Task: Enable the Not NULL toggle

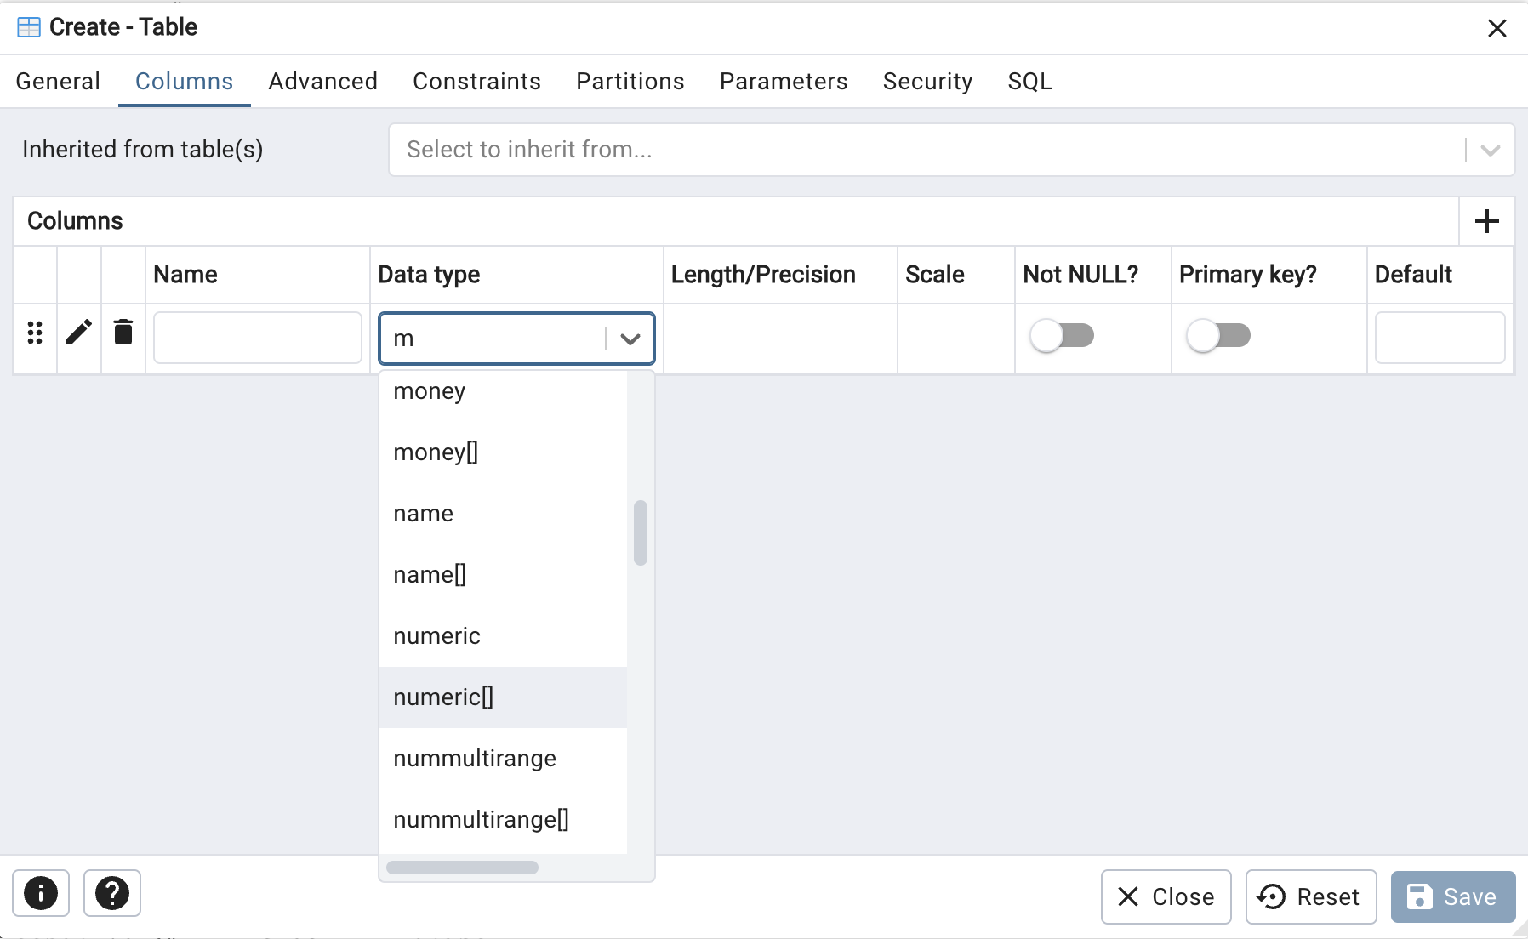Action: point(1061,336)
